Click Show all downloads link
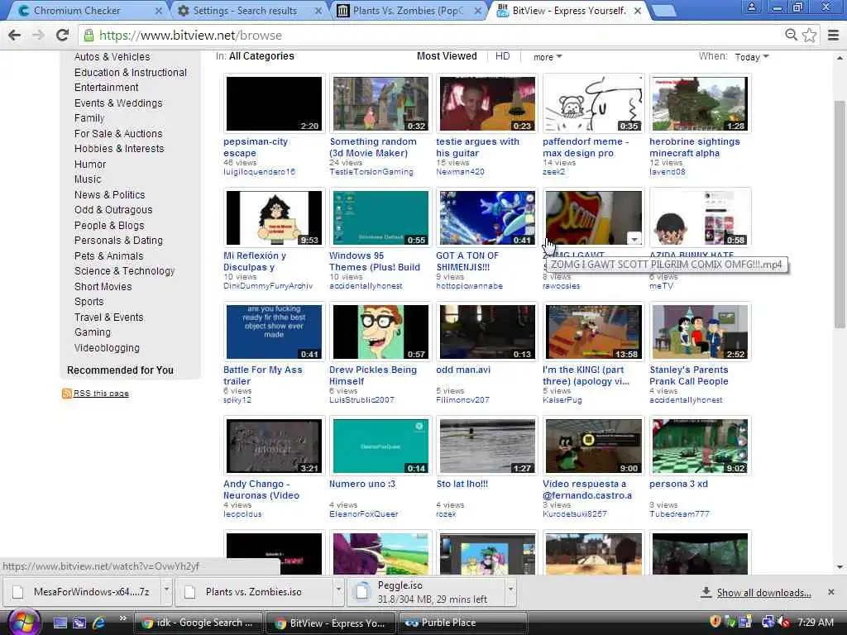847x635 pixels. pos(763,592)
